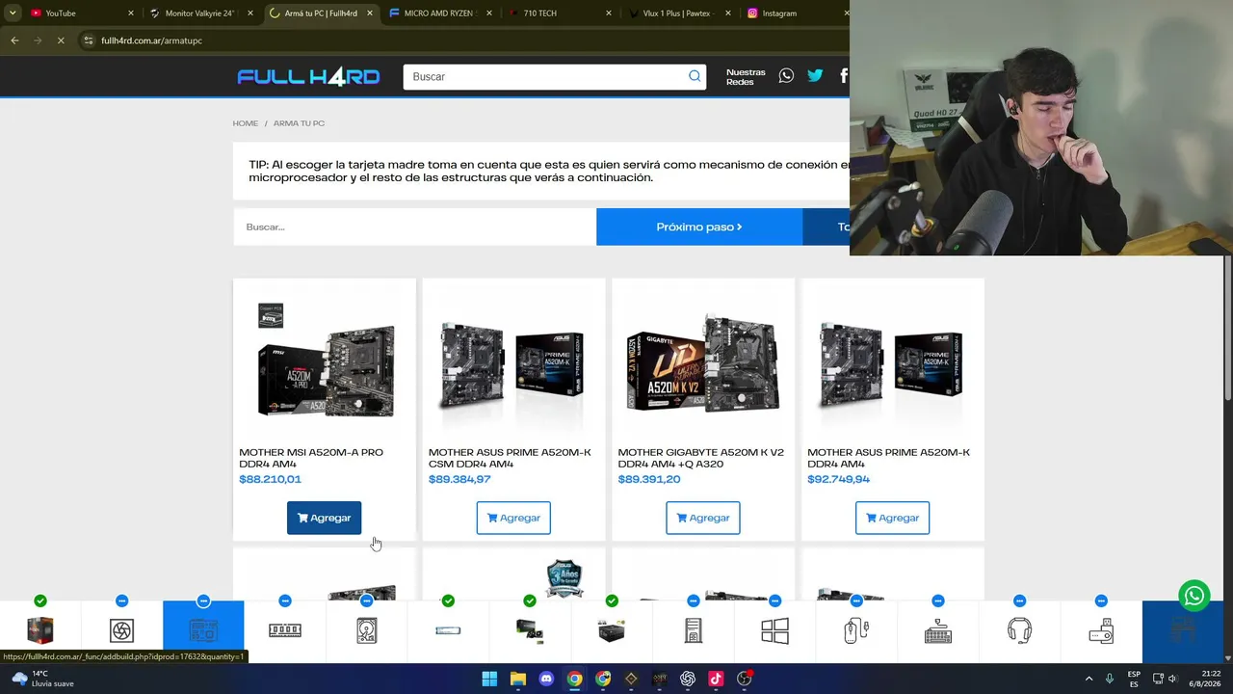Show hidden system tray icons
Viewport: 1233px width, 694px height.
(x=1089, y=679)
